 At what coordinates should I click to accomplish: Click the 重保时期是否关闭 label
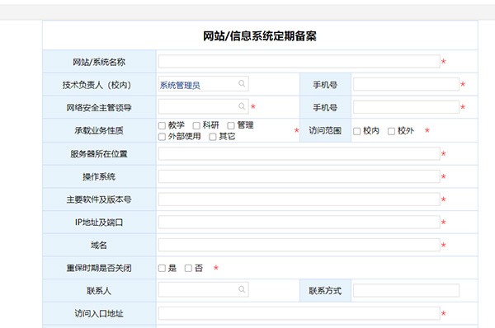pyautogui.click(x=99, y=268)
